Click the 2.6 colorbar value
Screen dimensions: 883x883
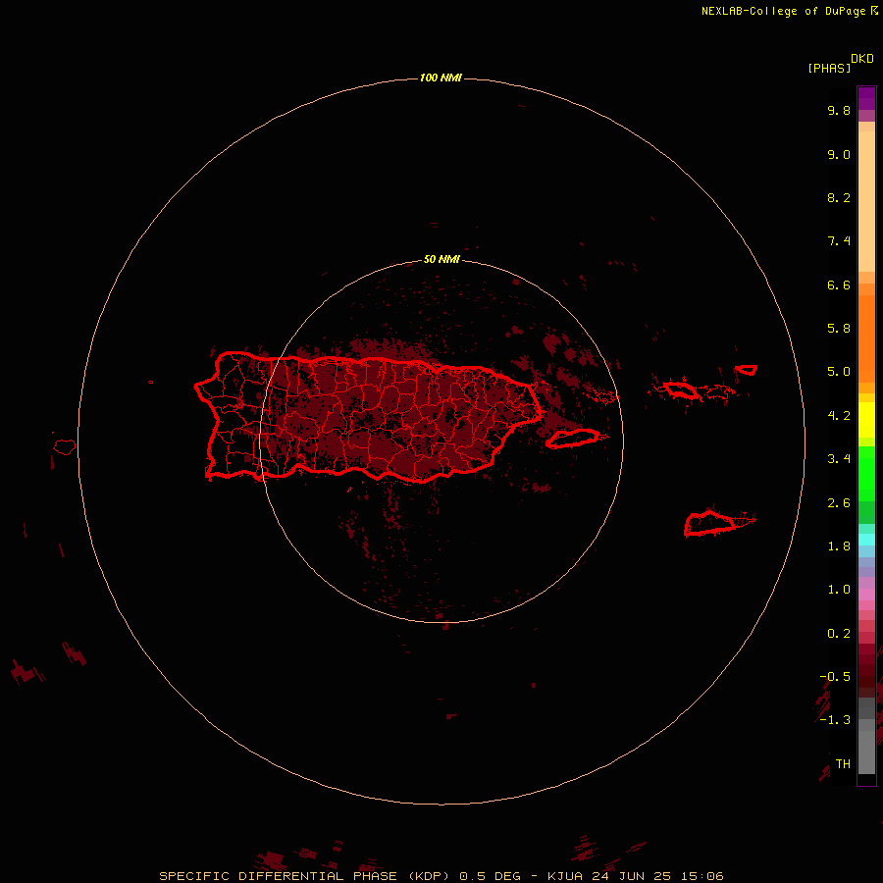[x=839, y=503]
